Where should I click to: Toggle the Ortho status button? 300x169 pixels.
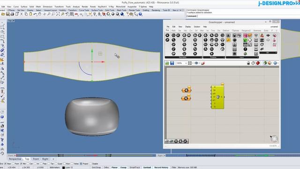[x=106, y=167]
